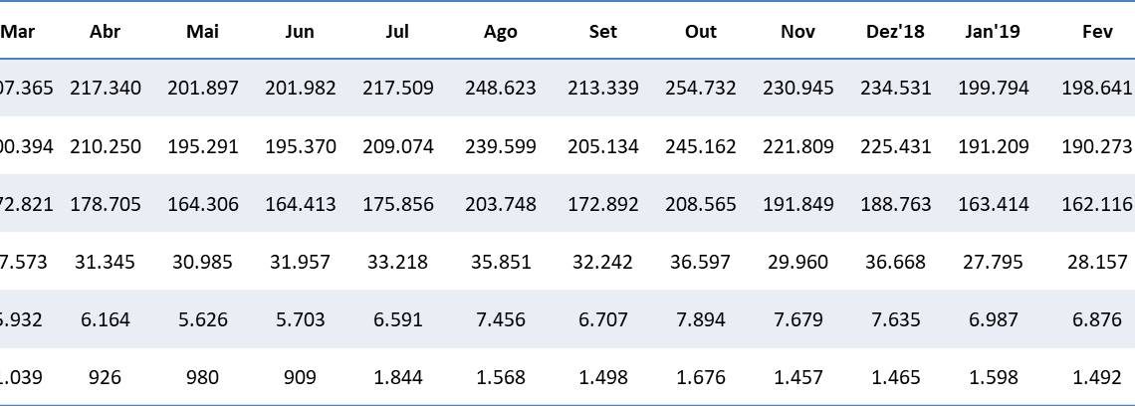Select the Mai column header
This screenshot has height=406, width=1135.
click(x=202, y=31)
